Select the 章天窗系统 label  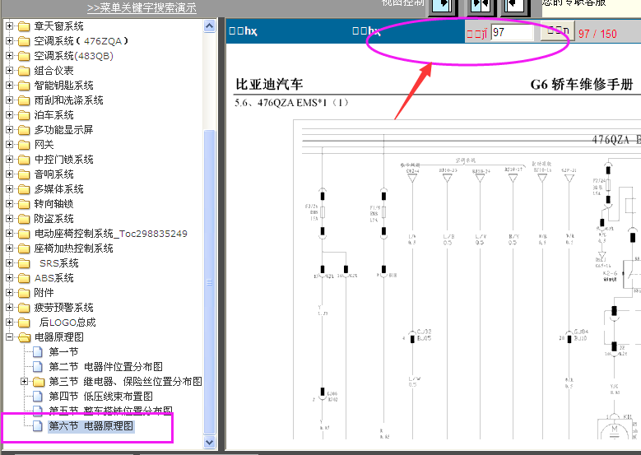pos(59,26)
